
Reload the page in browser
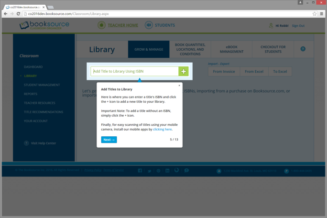point(19,14)
